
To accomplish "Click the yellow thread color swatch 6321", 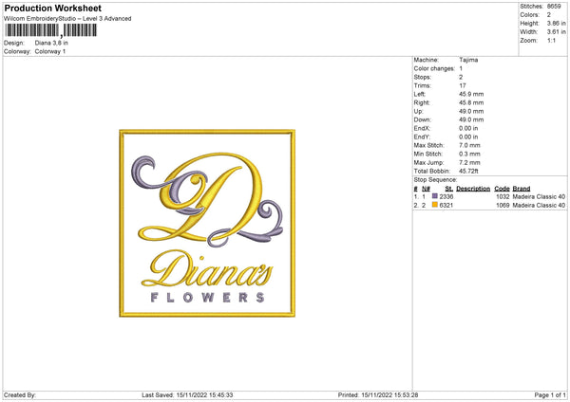I will tap(435, 205).
